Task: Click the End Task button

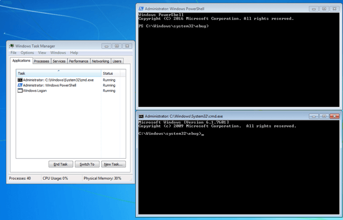Action: (x=61, y=164)
